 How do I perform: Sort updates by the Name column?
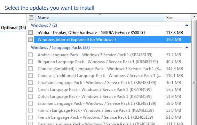100,18
